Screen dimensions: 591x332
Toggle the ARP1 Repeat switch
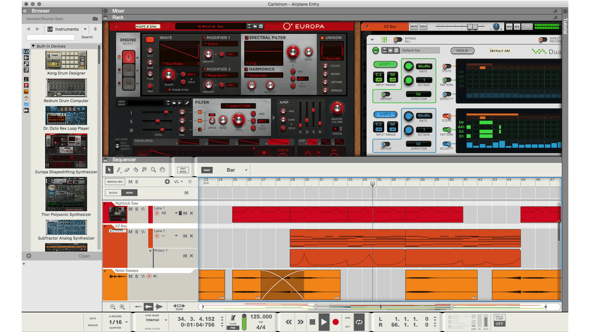point(386,94)
